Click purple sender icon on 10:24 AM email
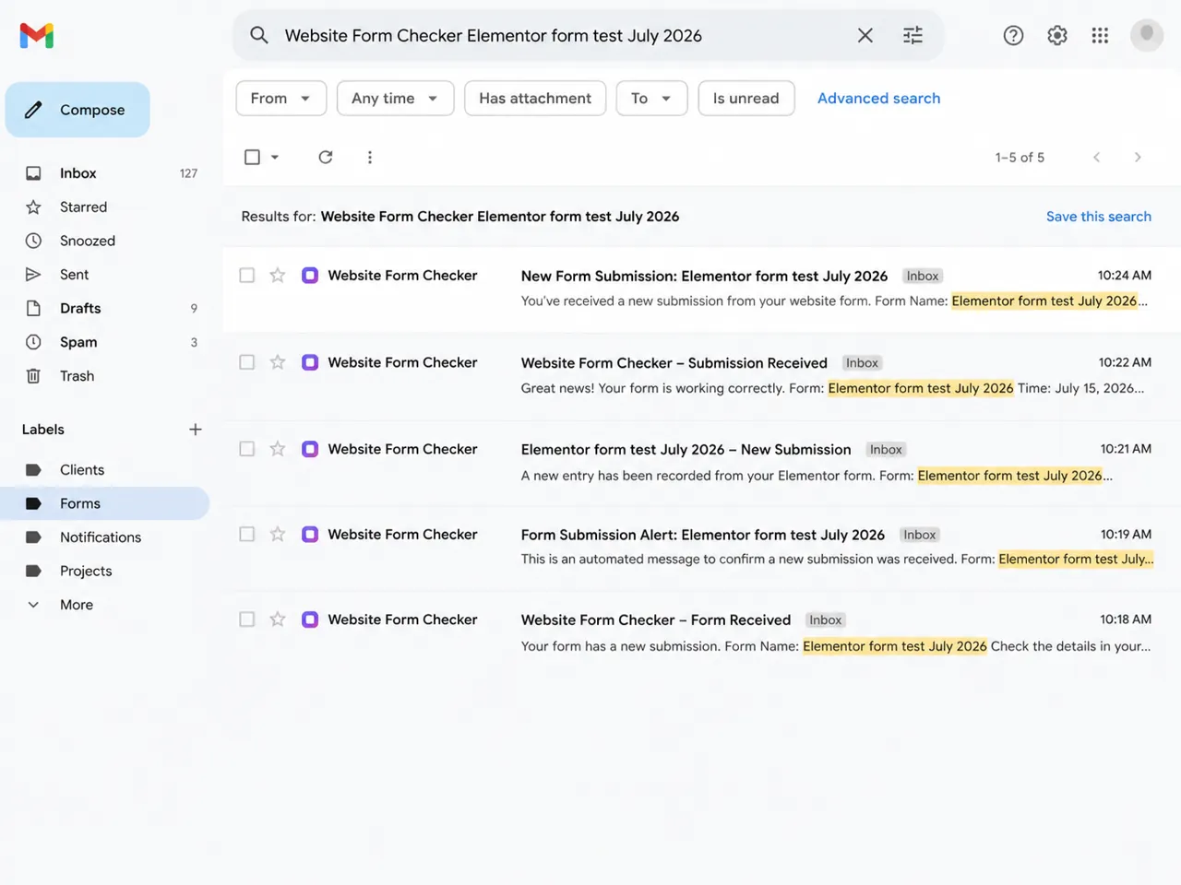 tap(310, 275)
